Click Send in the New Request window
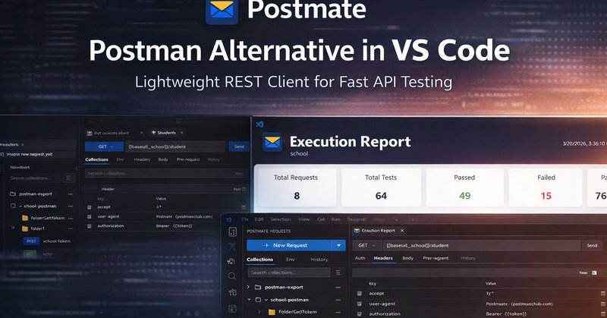Image resolution: width=607 pixels, height=318 pixels. (592, 245)
